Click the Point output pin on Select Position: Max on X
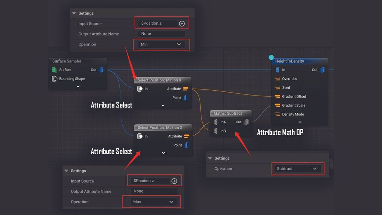This screenshot has width=382, height=215. click(187, 145)
